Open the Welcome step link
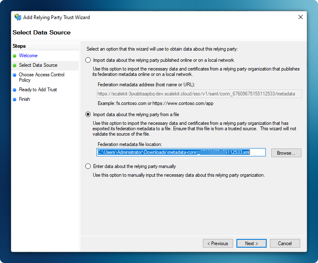Image resolution: width=318 pixels, height=263 pixels. [28, 56]
